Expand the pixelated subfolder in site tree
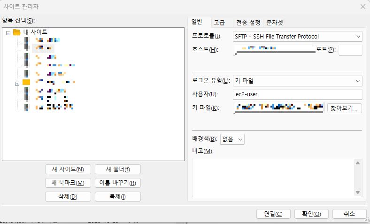 (17, 84)
